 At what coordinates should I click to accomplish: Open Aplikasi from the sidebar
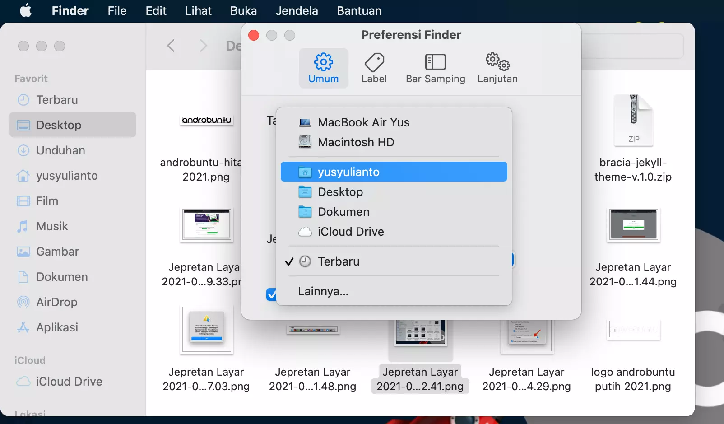pos(57,327)
